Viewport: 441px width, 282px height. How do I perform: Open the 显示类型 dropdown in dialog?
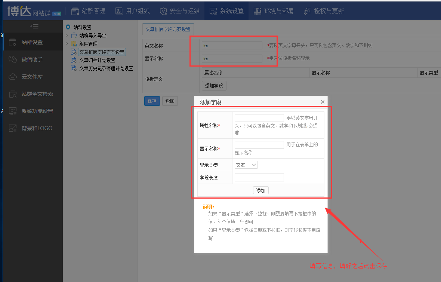tap(246, 165)
